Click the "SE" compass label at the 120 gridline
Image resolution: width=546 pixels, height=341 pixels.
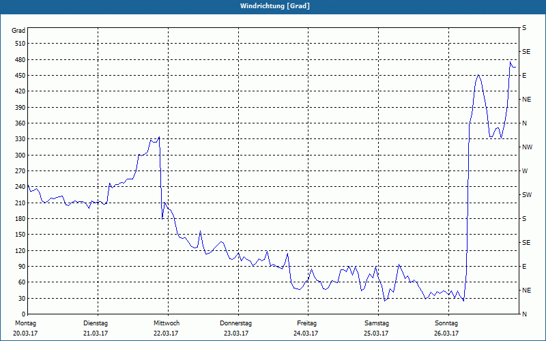(x=526, y=243)
